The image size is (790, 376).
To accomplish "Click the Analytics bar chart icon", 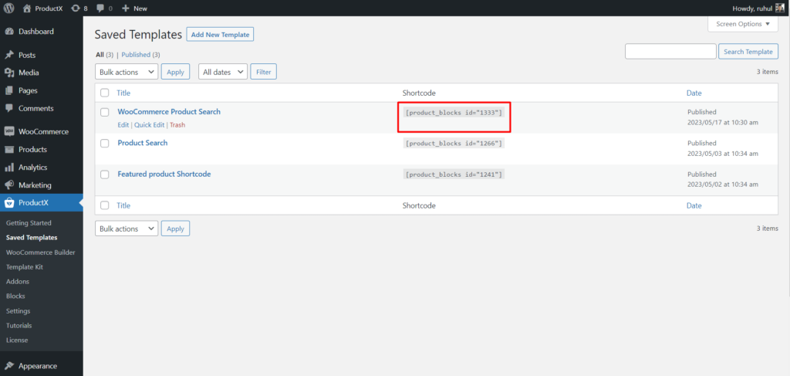I will pyautogui.click(x=9, y=168).
